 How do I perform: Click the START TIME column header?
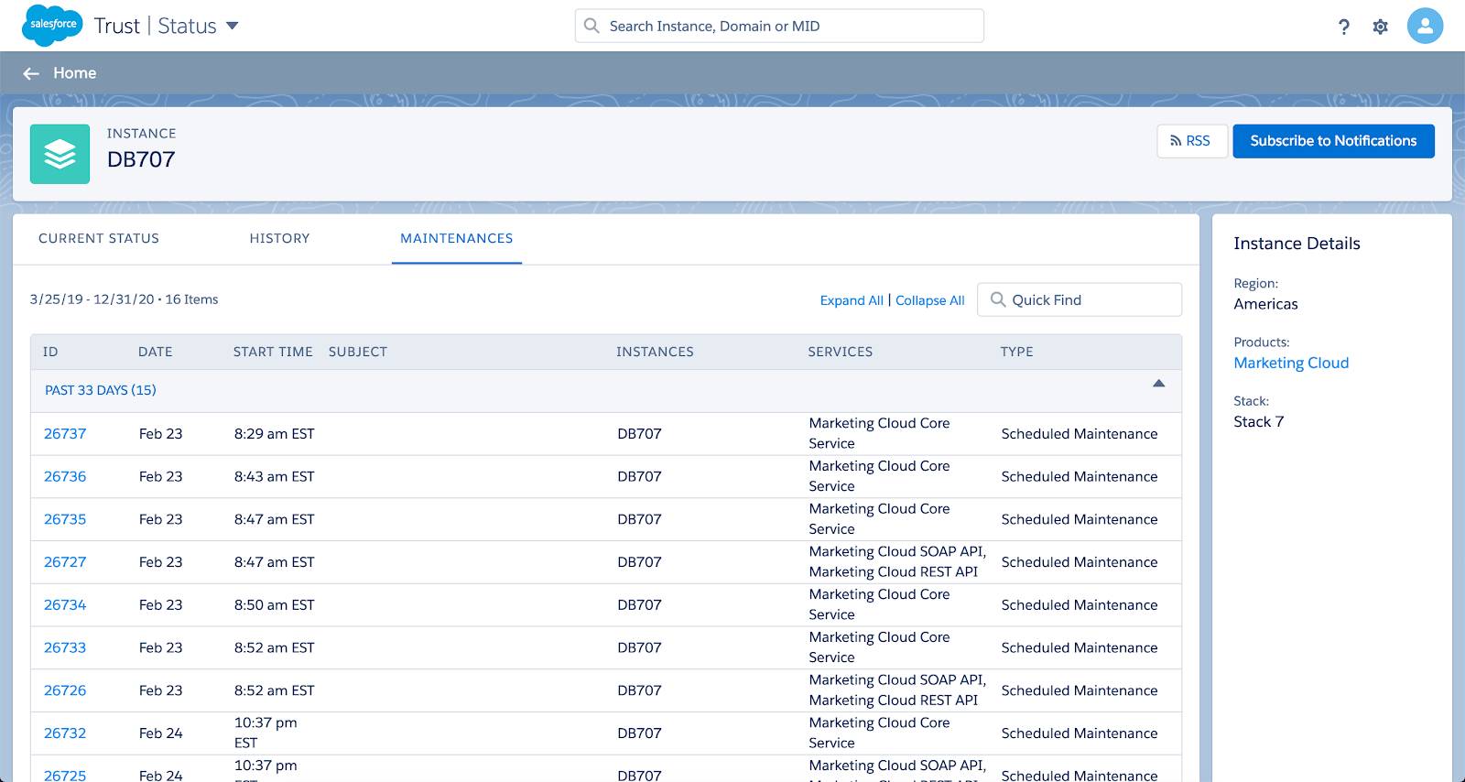click(x=273, y=352)
